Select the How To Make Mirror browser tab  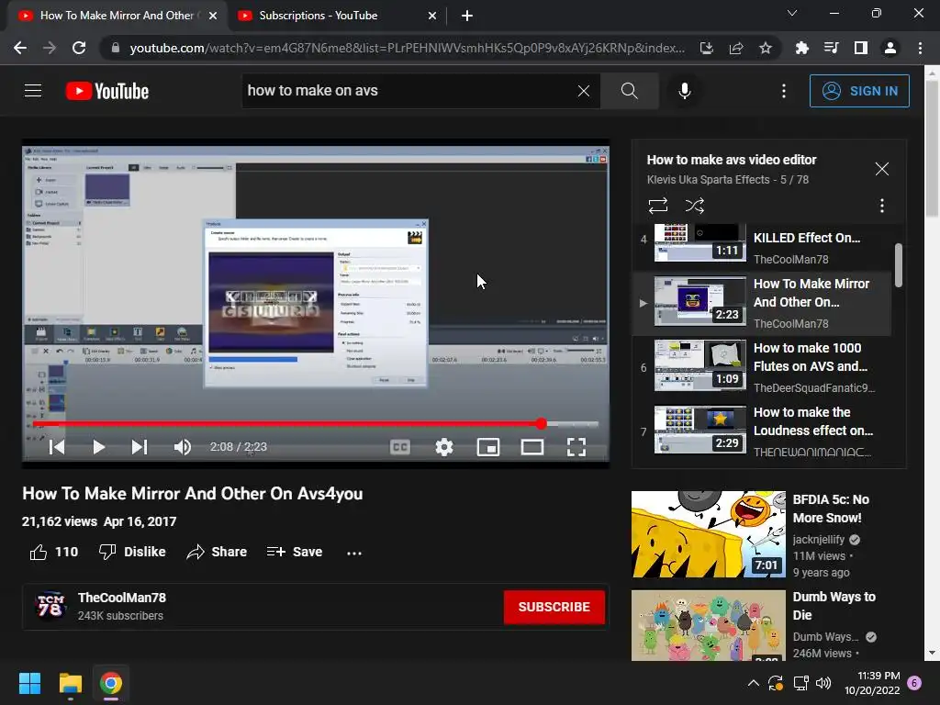pos(117,16)
